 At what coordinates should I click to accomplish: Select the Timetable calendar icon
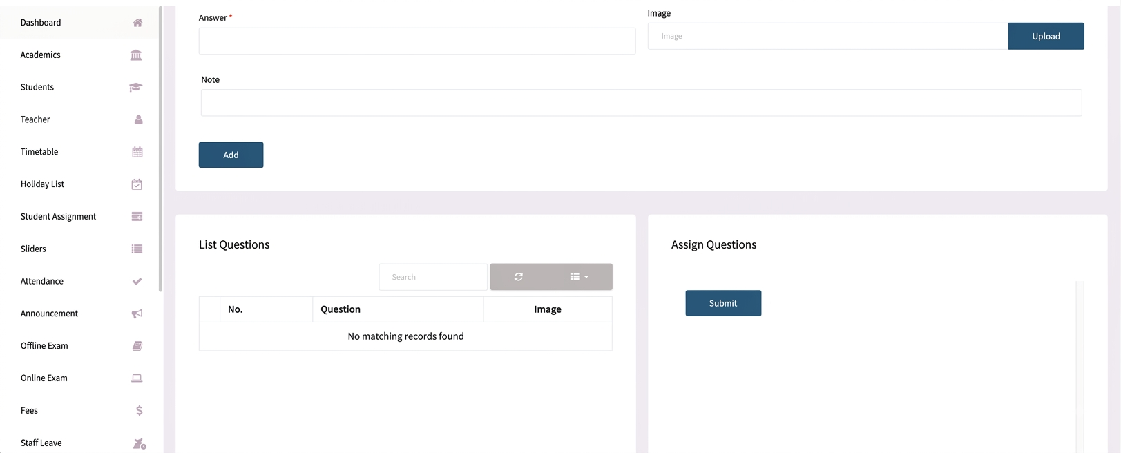[137, 152]
